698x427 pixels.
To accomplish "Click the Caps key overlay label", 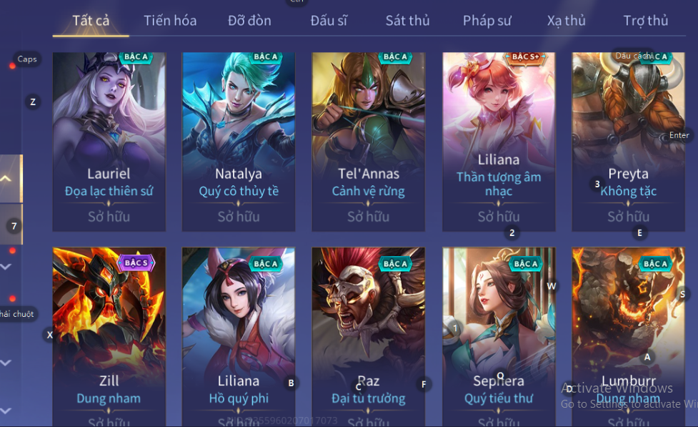I will (x=27, y=59).
